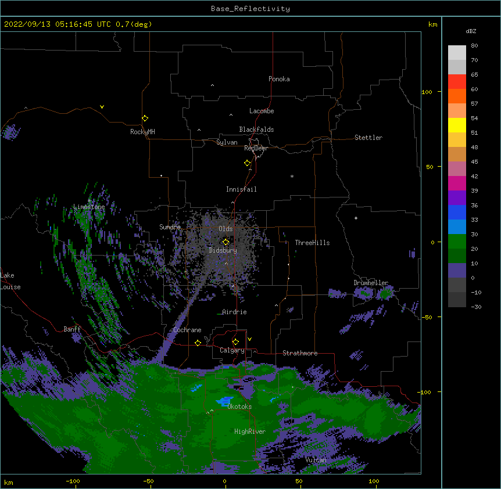This screenshot has width=501, height=489.
Task: Click the yellow marker above Calgary label
Action: coord(235,342)
